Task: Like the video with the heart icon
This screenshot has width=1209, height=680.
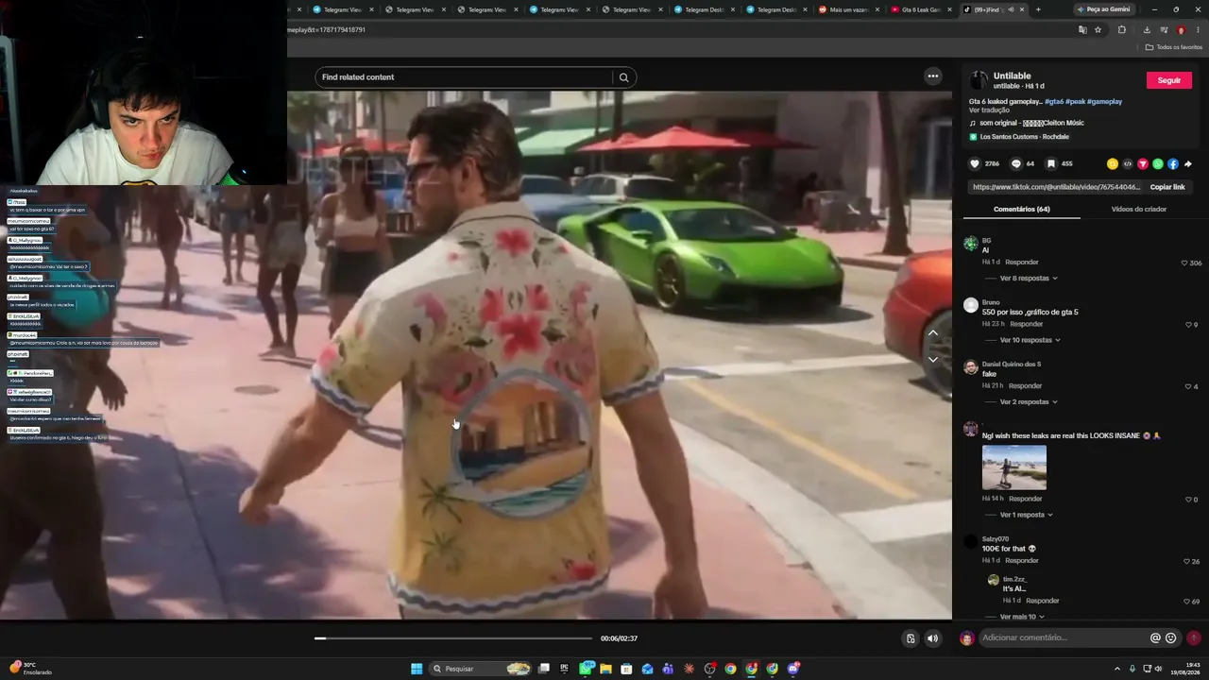Action: coord(975,163)
